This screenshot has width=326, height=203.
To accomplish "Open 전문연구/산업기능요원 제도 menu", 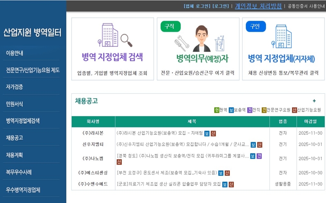I will click(x=33, y=70).
